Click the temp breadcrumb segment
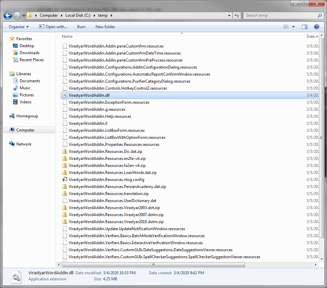 (x=103, y=15)
